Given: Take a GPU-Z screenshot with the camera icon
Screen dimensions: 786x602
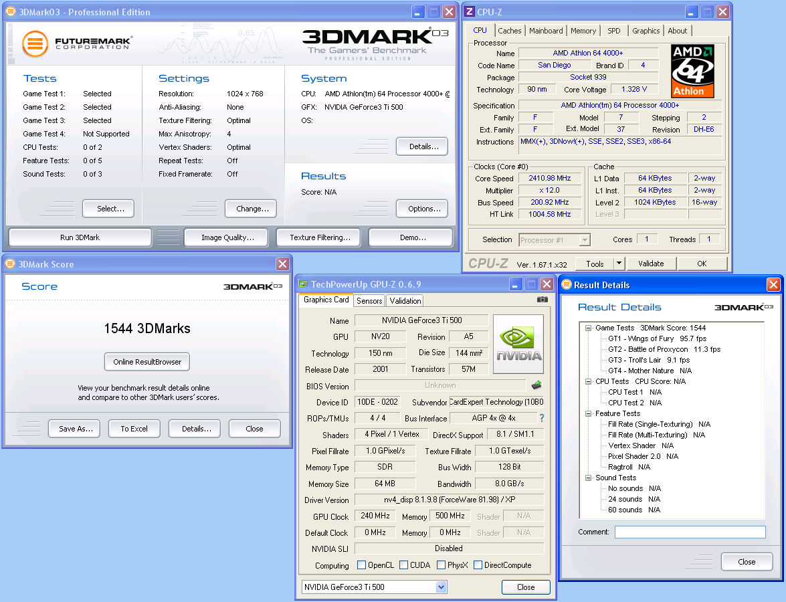Looking at the screenshot, I should (543, 299).
